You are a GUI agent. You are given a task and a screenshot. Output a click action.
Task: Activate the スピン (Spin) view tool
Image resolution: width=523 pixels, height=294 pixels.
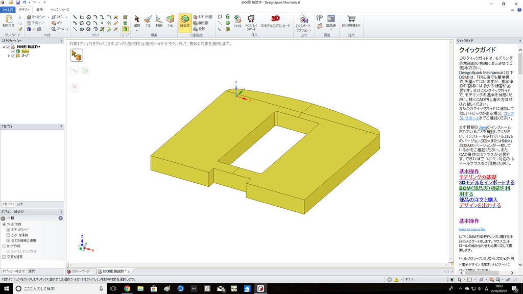[57, 17]
